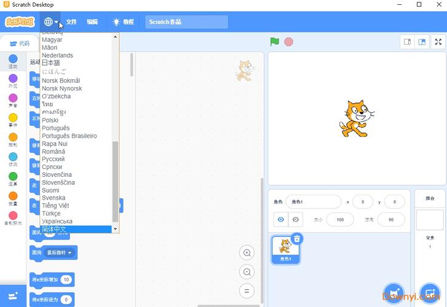447x307 pixels.
Task: Switch to small stage layout
Action: [x=408, y=42]
